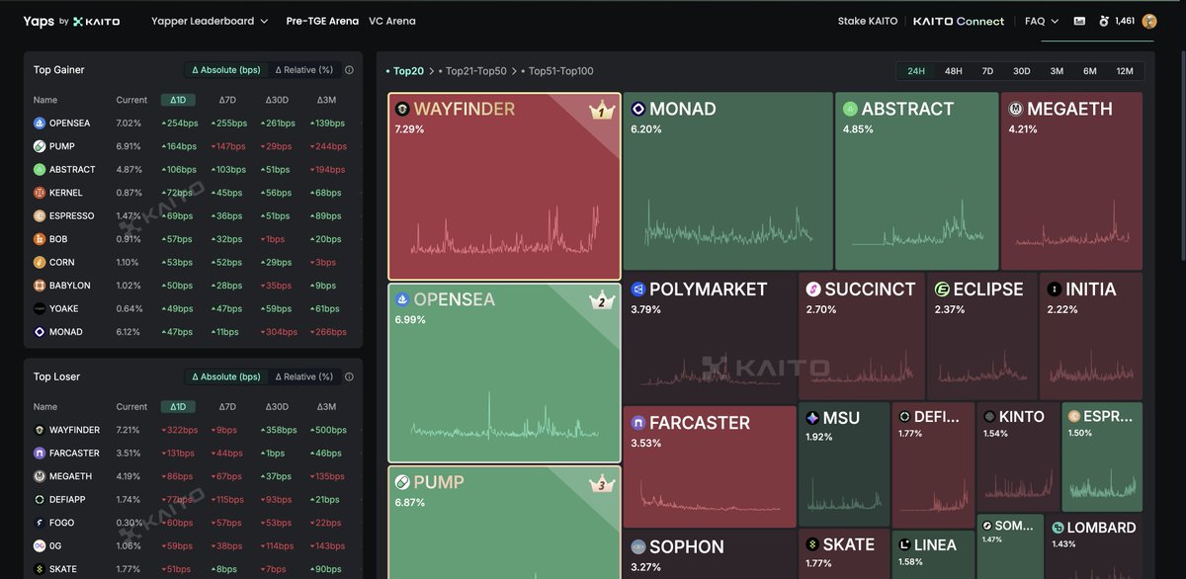This screenshot has height=579, width=1186.
Task: Select the 7D timeframe
Action: (986, 71)
